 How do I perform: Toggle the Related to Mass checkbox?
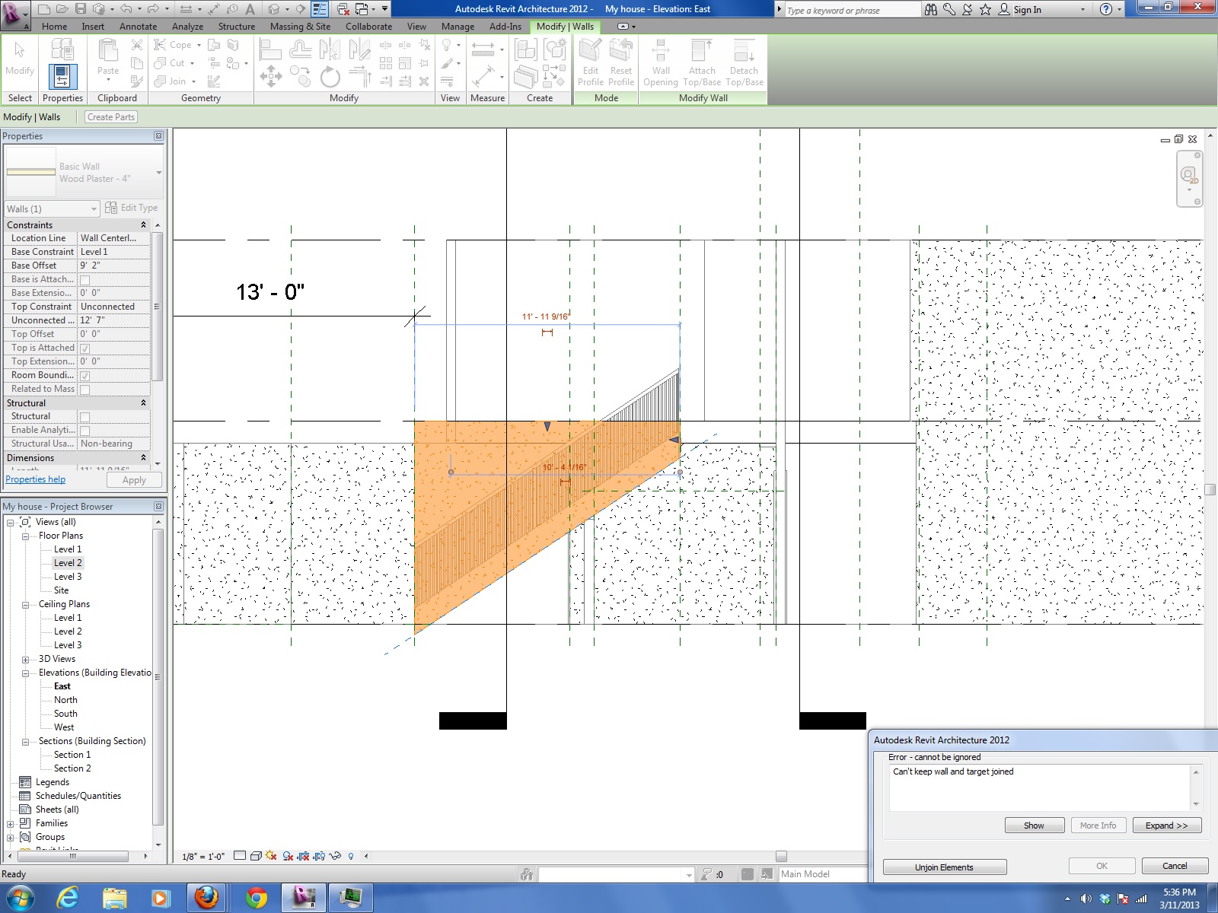pyautogui.click(x=85, y=390)
